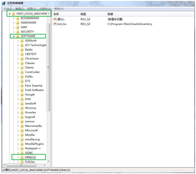Viewport: 196px width, 174px height.
Task: Click the string value icon of (默认)
Action: pos(55,19)
